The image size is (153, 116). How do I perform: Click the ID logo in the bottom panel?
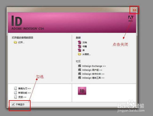[x=82, y=91]
